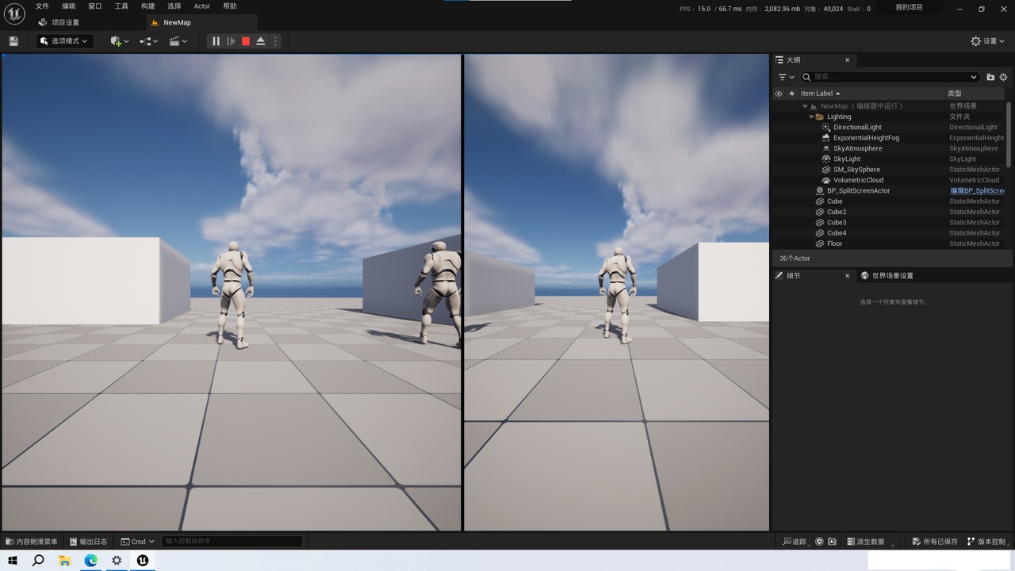Click 所有已保存 save status button
Screen dimensions: 1015x571
(x=934, y=542)
